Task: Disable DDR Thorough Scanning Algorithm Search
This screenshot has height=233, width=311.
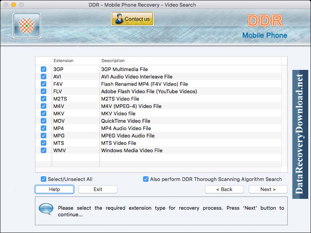Action: coord(145,179)
